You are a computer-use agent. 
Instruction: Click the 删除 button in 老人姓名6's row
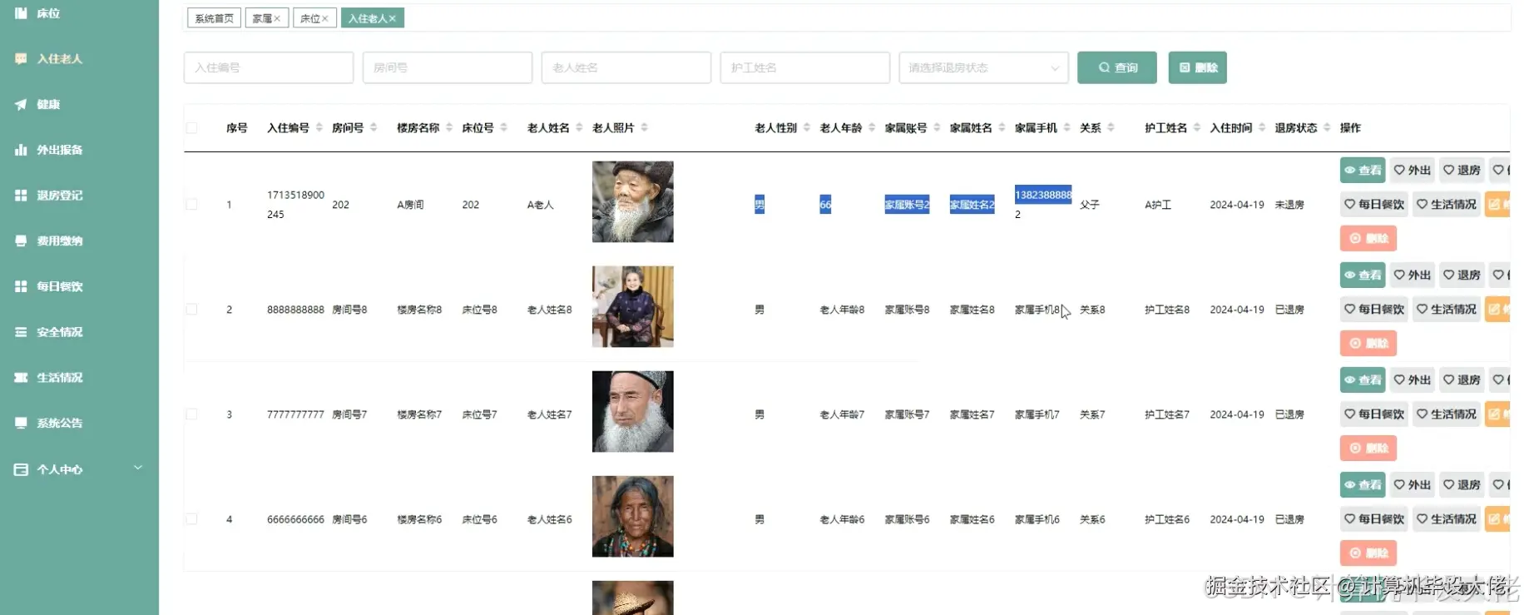click(1368, 553)
